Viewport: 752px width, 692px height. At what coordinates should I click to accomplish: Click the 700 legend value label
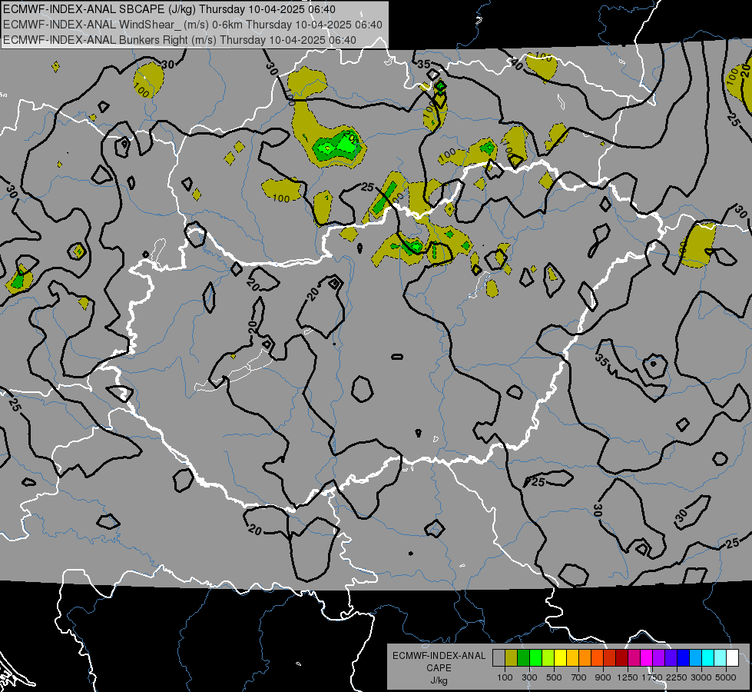coord(579,677)
